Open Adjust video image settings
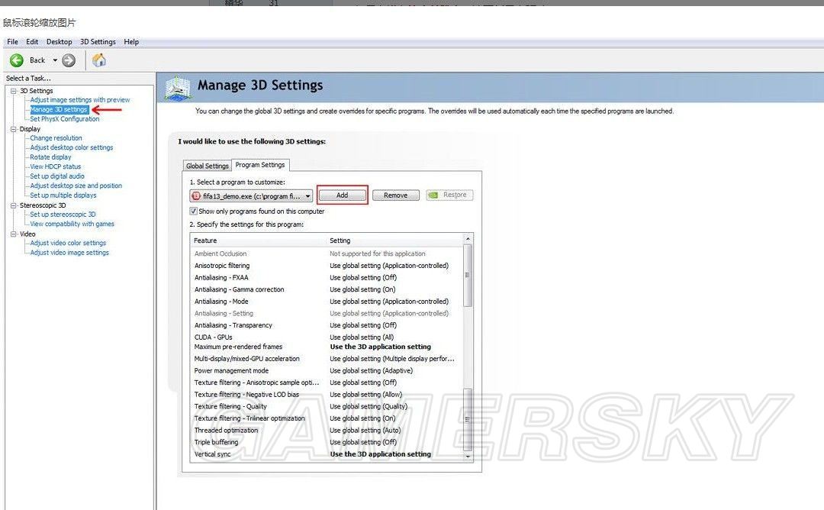 (69, 253)
